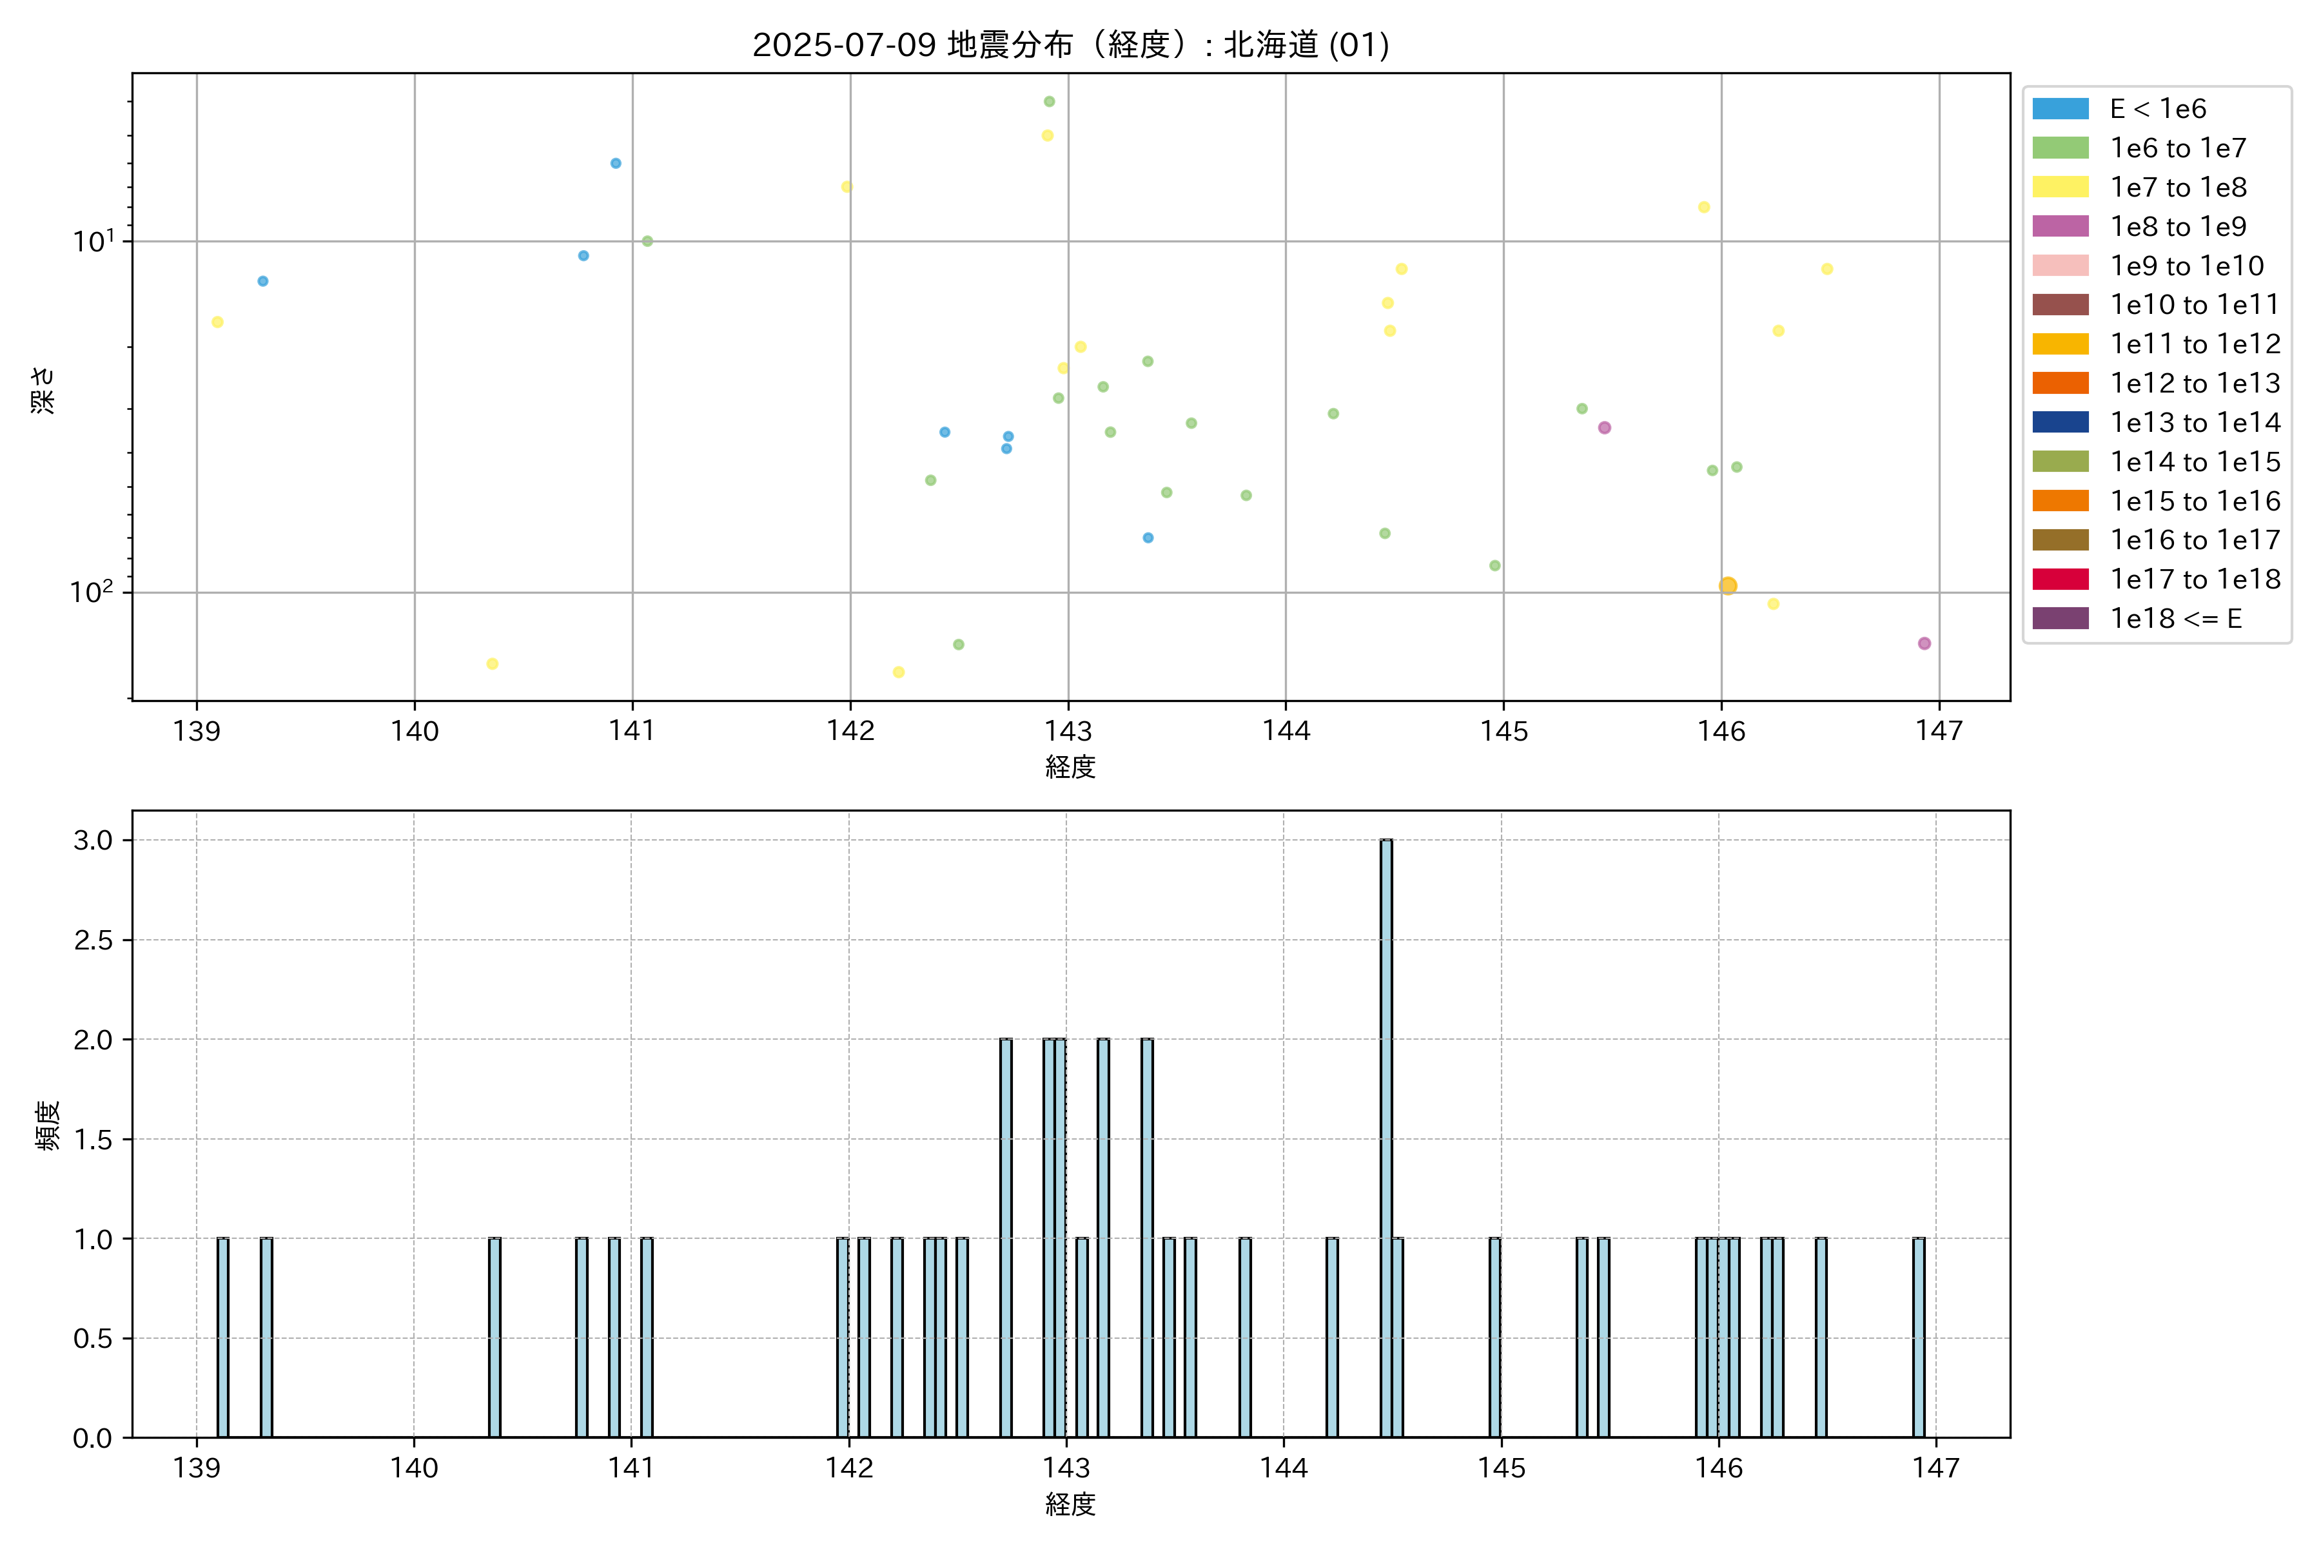The image size is (2321, 1547).
Task: Click the amber 1e11 to 1e12 legend swatch
Action: (x=2059, y=344)
